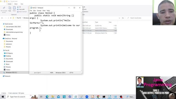Viewport: 176px width, 99px height.
Task: Select OneDrive - Personal in navigation pane
Action: click(11, 38)
